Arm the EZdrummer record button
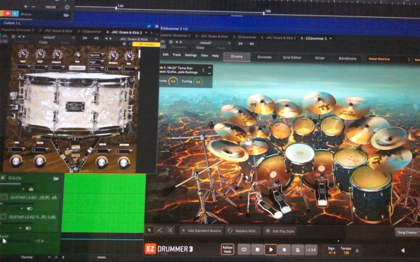Screen dimensions: 420x262 (284, 250)
